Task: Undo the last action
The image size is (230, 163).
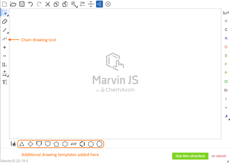Action: tap(30, 4)
